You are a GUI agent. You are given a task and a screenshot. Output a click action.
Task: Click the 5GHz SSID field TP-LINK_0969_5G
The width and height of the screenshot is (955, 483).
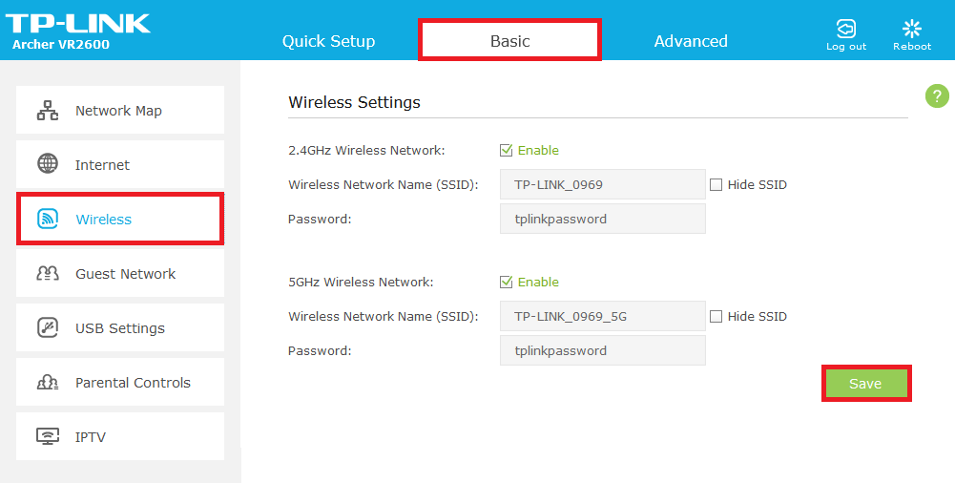coord(602,316)
